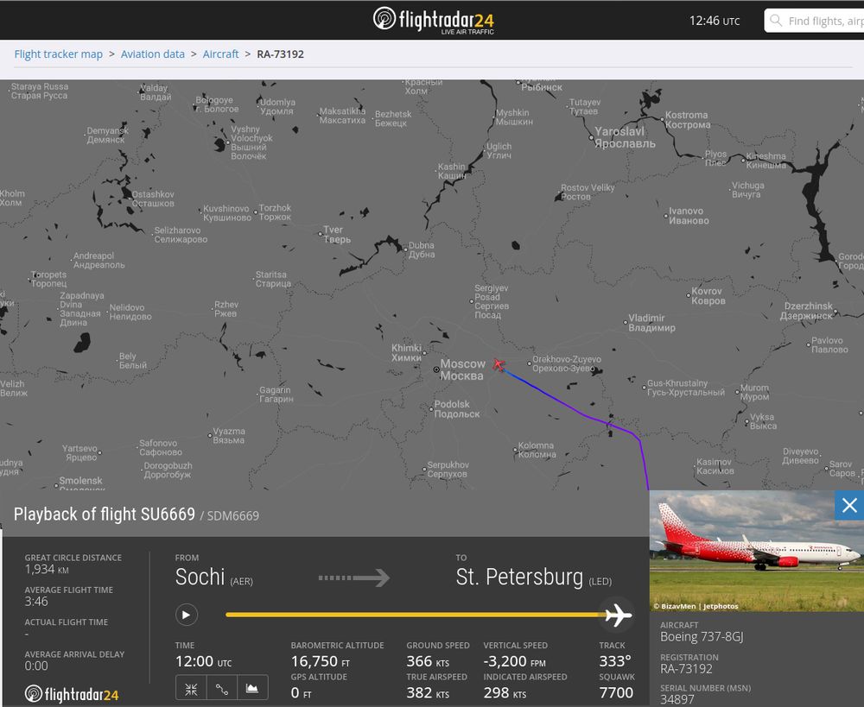Click the great circle distance 1,934 KM value
Screen dimensions: 864x707
[47, 569]
